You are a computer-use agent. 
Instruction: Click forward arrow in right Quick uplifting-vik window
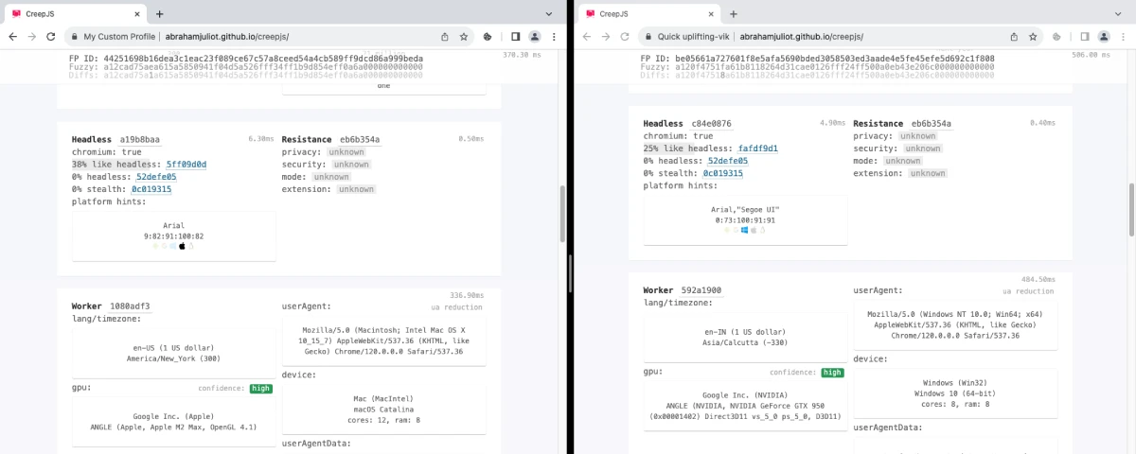[x=605, y=36]
